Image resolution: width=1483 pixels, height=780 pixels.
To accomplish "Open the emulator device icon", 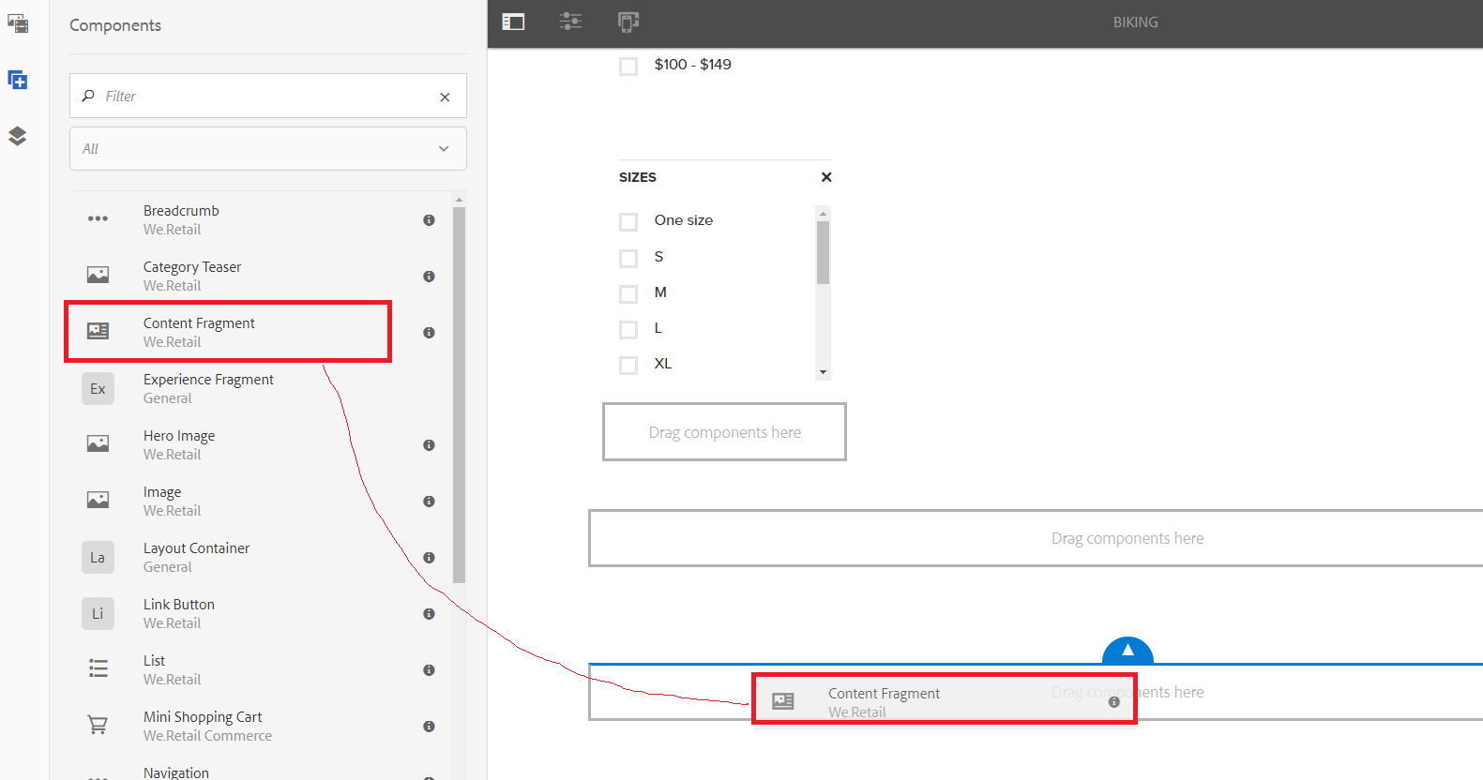I will point(628,22).
